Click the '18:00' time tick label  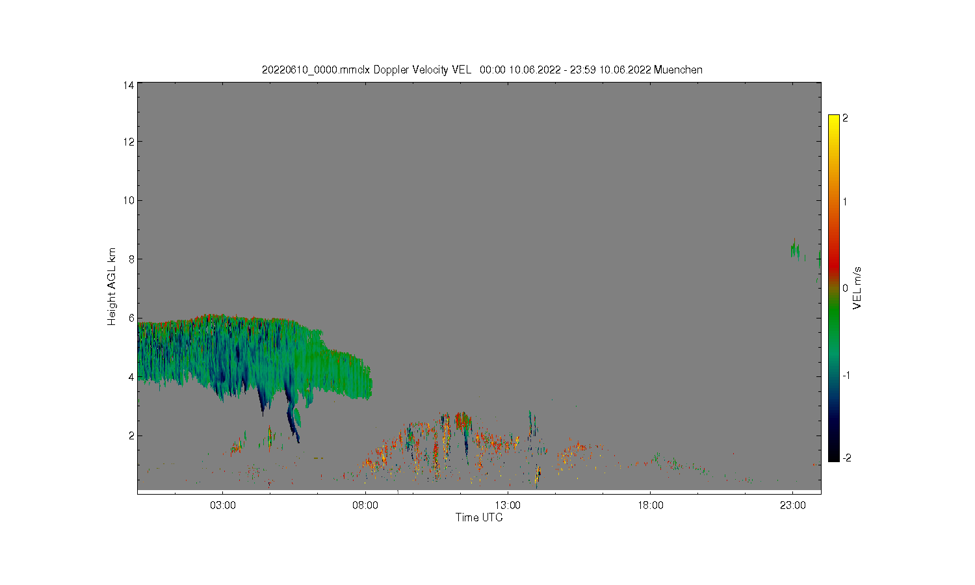click(651, 506)
